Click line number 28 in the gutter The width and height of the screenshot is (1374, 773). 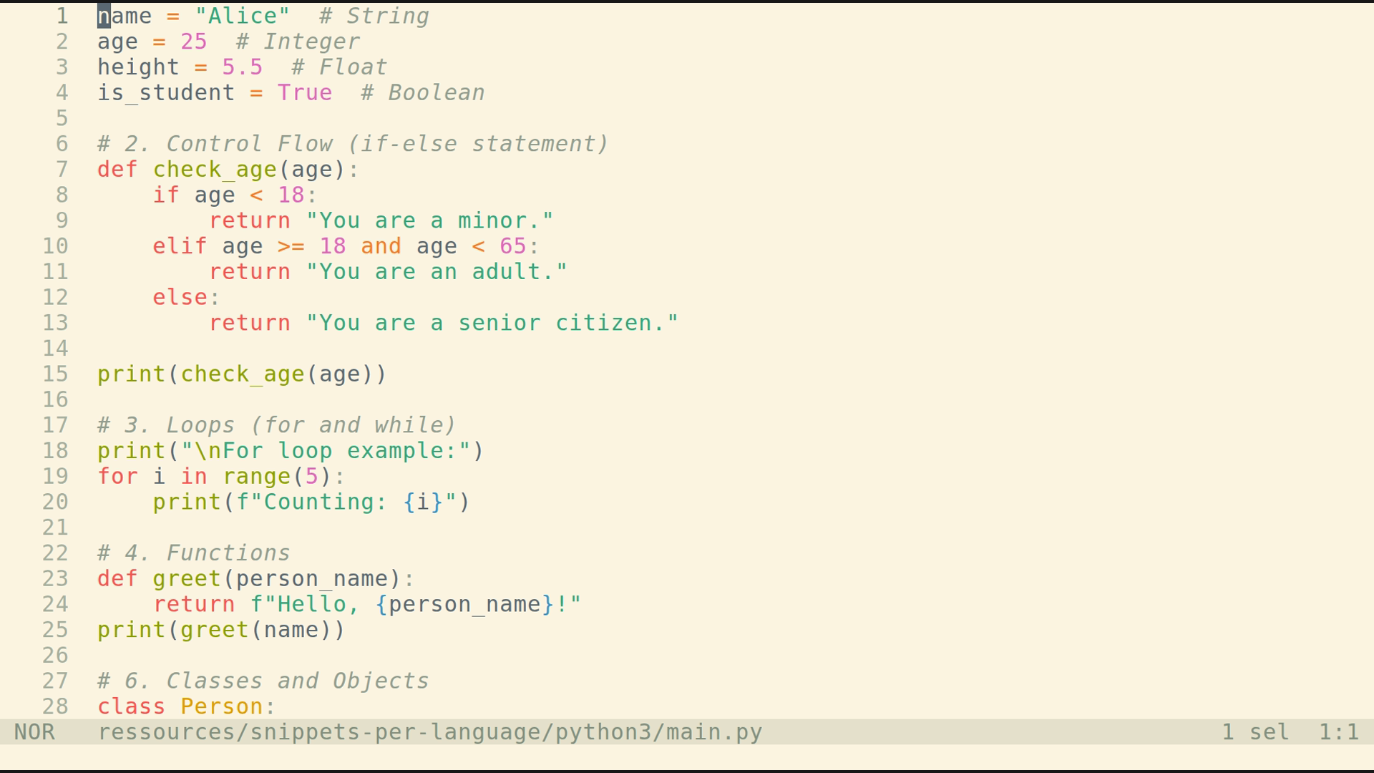(54, 706)
